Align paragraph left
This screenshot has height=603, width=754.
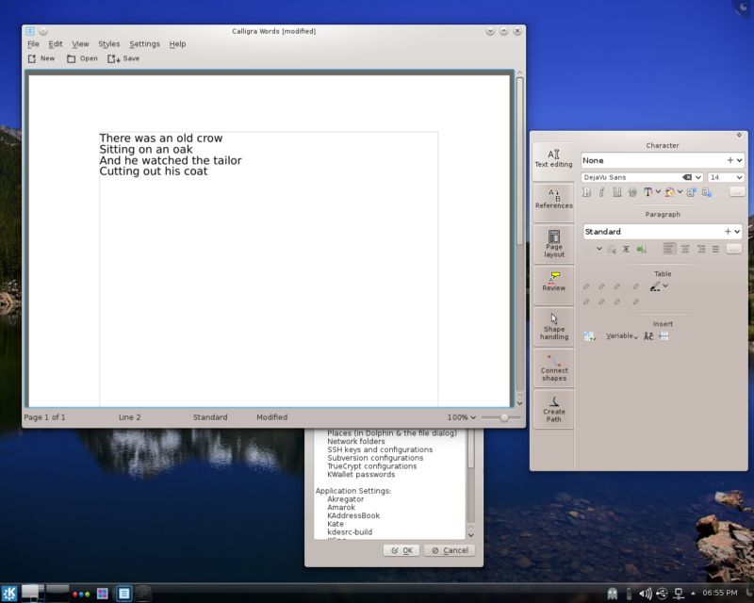(669, 249)
